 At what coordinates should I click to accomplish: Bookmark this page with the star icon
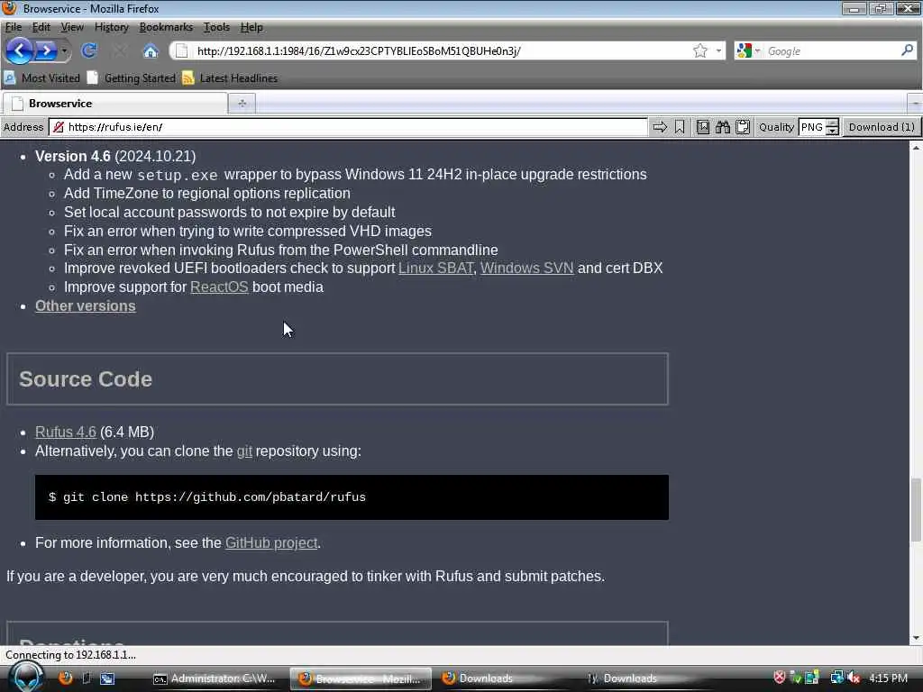pyautogui.click(x=699, y=51)
